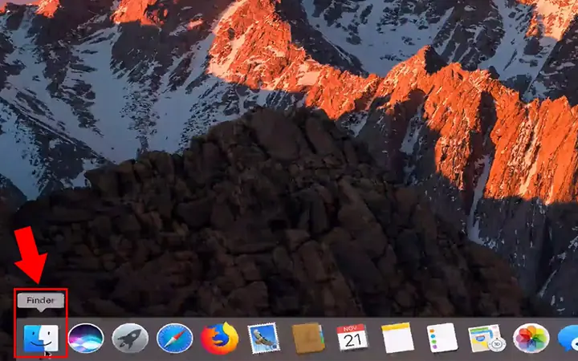
Task: Open Messages blue speech bubble
Action: (568, 339)
